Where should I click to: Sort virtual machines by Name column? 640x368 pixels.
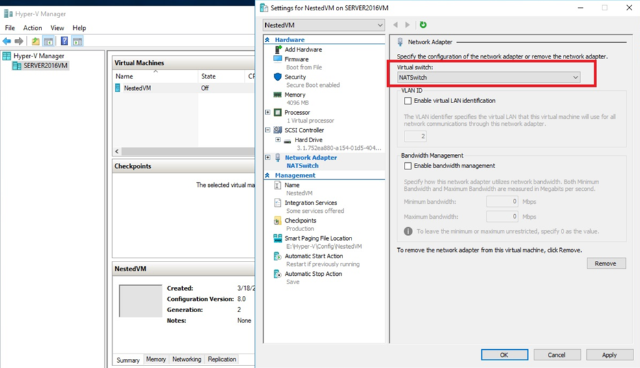[x=155, y=77]
